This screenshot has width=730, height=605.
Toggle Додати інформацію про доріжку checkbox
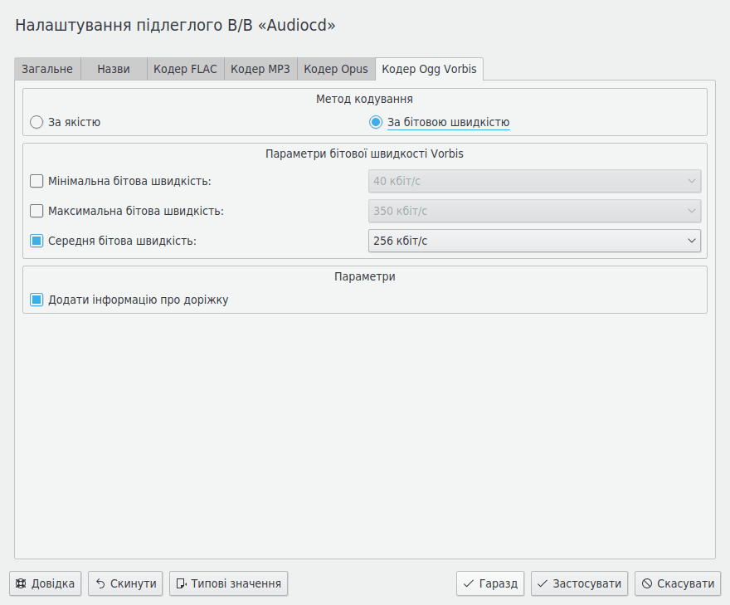36,300
